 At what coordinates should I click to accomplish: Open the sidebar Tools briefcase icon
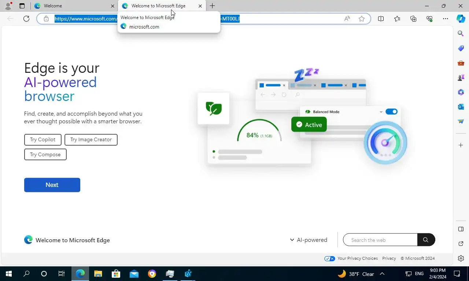point(461,63)
